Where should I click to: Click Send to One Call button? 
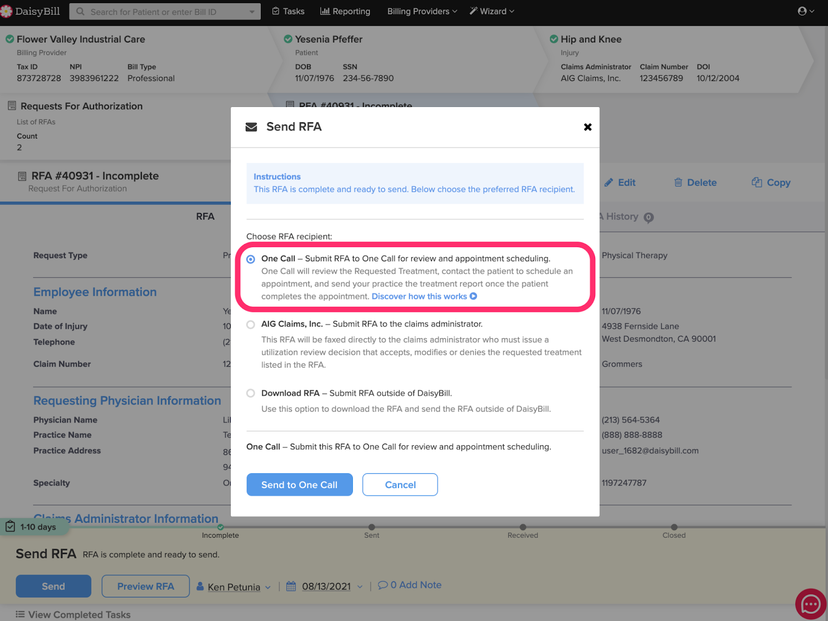299,484
